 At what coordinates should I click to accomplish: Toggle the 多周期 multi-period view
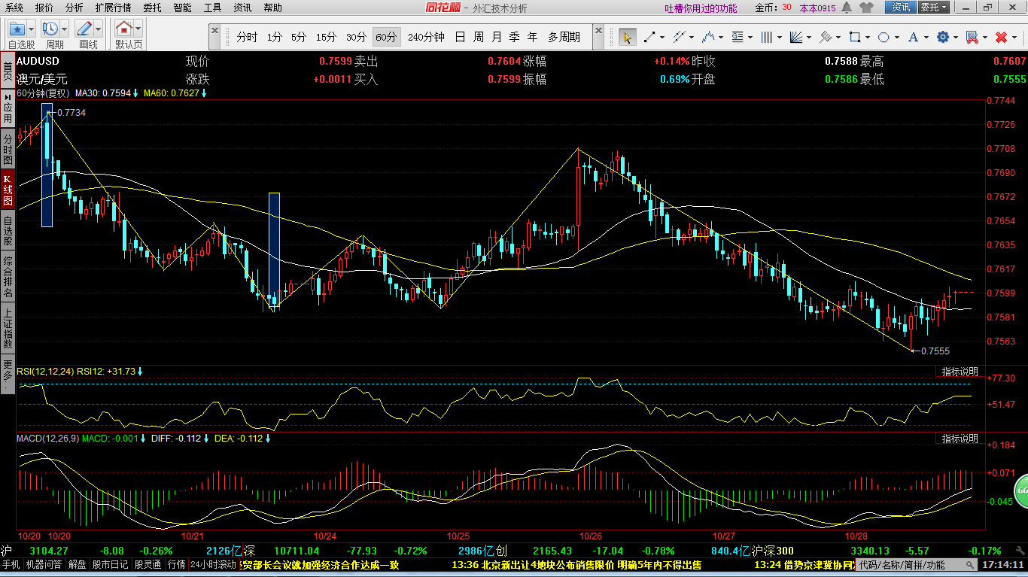(564, 37)
